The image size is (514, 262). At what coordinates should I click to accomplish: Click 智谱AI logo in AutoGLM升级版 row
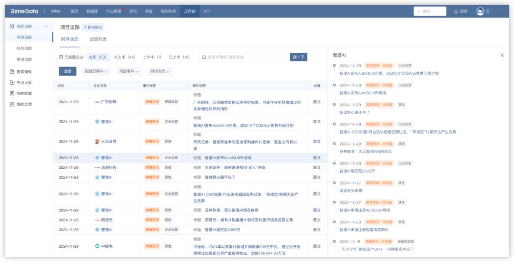click(97, 157)
